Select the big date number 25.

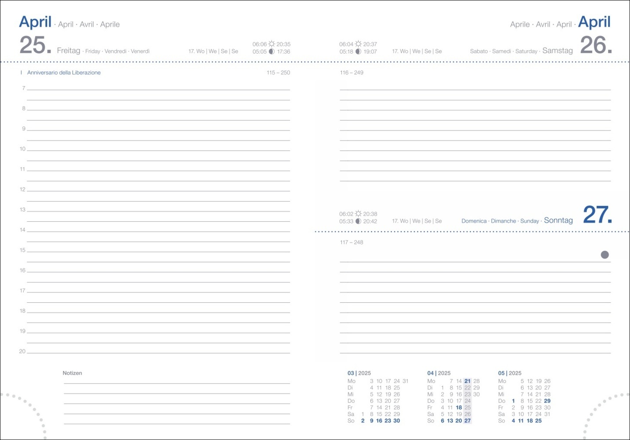(35, 45)
